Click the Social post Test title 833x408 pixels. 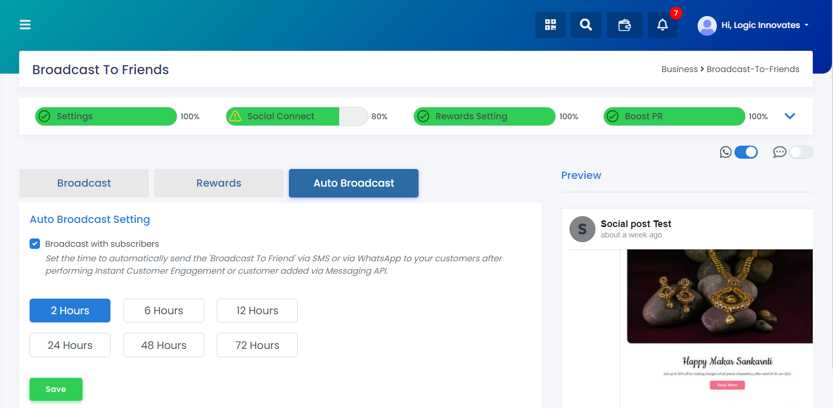pyautogui.click(x=636, y=223)
